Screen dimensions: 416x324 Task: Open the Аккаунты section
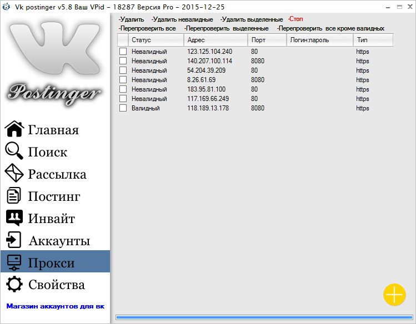coord(59,241)
